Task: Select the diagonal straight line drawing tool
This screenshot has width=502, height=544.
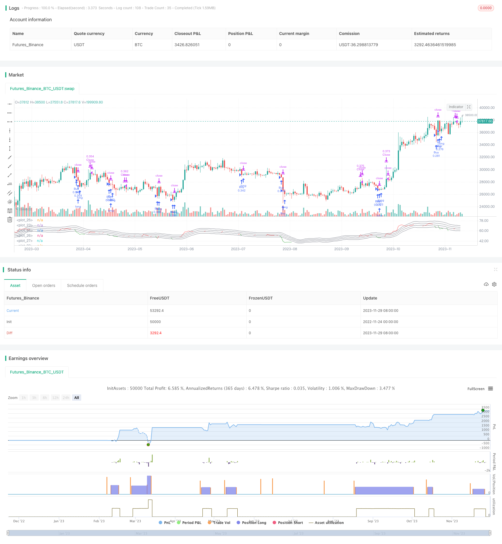Action: (10, 157)
